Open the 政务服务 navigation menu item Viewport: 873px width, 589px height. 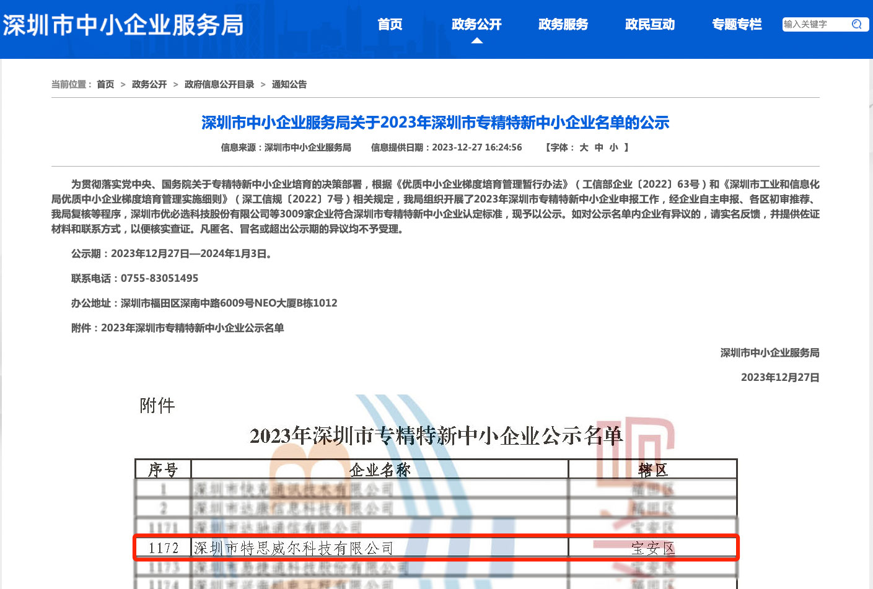pyautogui.click(x=563, y=25)
